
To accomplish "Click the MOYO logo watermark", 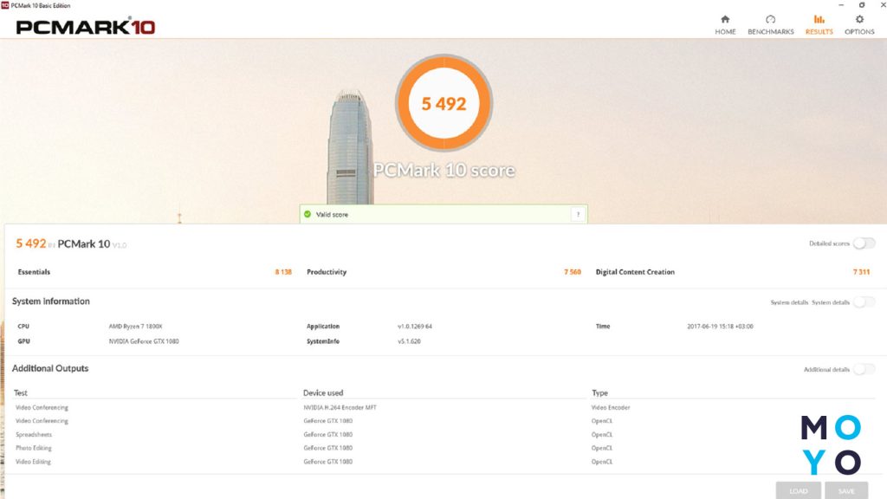I will tap(830, 444).
